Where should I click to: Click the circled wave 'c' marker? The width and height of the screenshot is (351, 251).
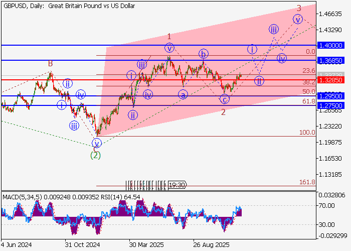click(225, 99)
